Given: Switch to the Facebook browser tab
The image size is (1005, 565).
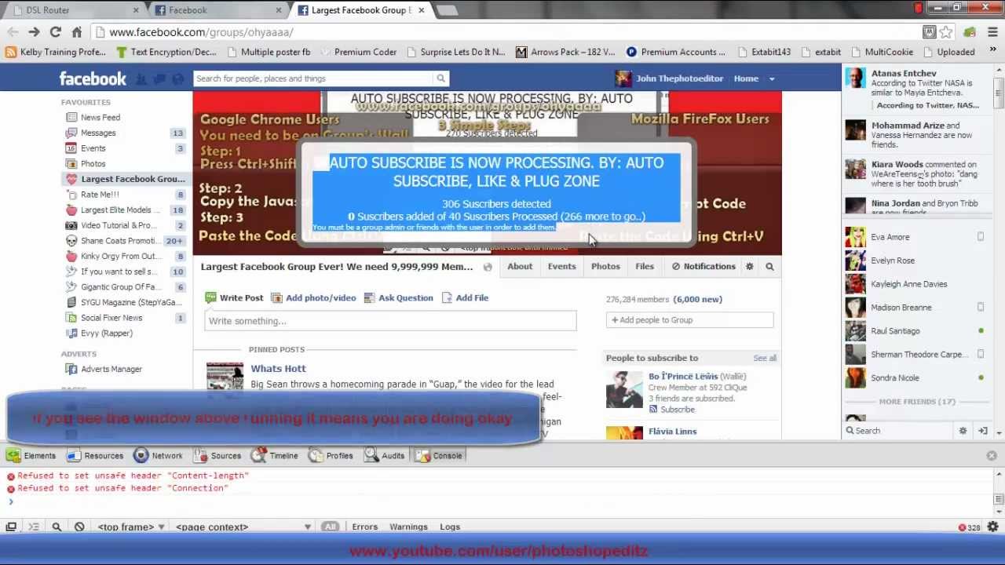Looking at the screenshot, I should pos(217,10).
